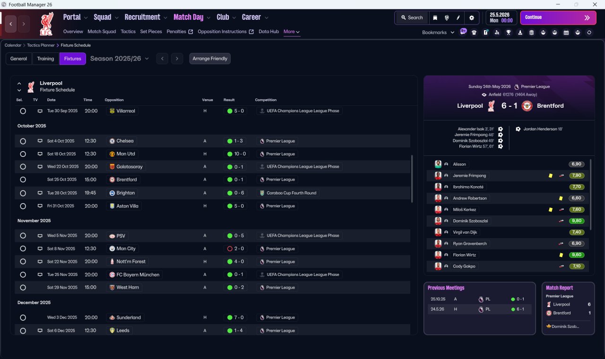This screenshot has height=359, width=605.
Task: Select the Chelsea fixture radio button
Action: [23, 141]
